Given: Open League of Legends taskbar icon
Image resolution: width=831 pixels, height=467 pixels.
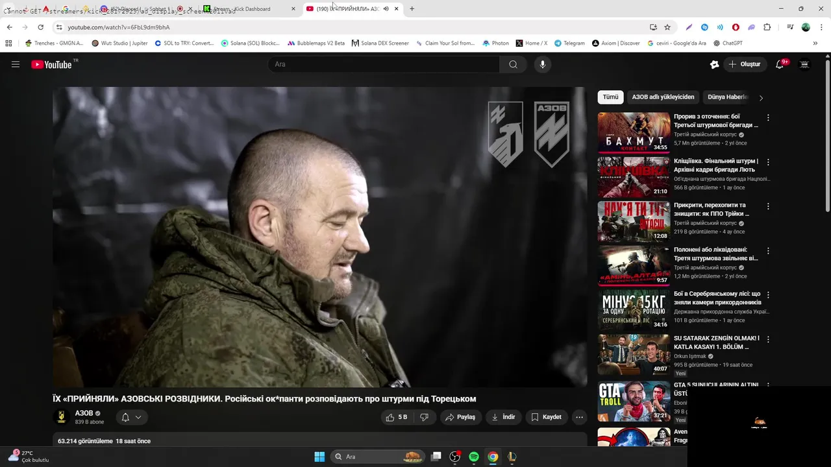Looking at the screenshot, I should click(512, 457).
